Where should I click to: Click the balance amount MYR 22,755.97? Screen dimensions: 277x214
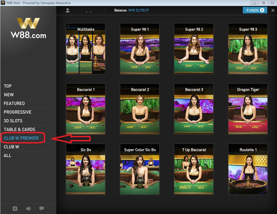pos(138,10)
